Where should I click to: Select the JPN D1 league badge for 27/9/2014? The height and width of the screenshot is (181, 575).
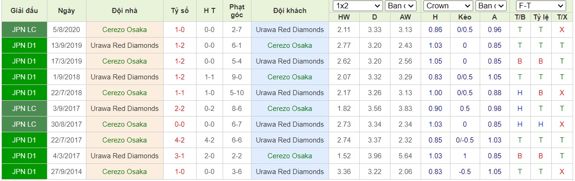(24, 172)
